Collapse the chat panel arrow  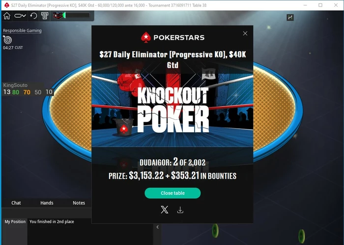(158, 227)
